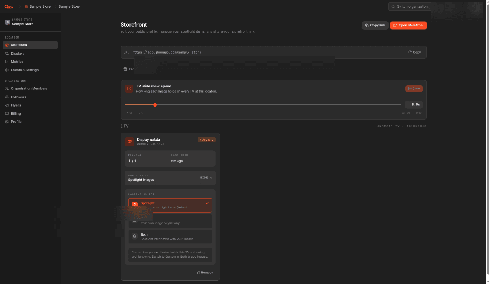
Task: Click the Displays monitor icon
Action: (7, 54)
